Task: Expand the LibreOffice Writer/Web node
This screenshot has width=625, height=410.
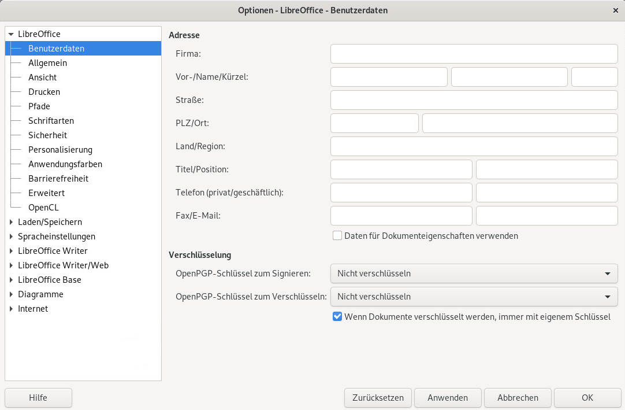Action: click(x=11, y=265)
